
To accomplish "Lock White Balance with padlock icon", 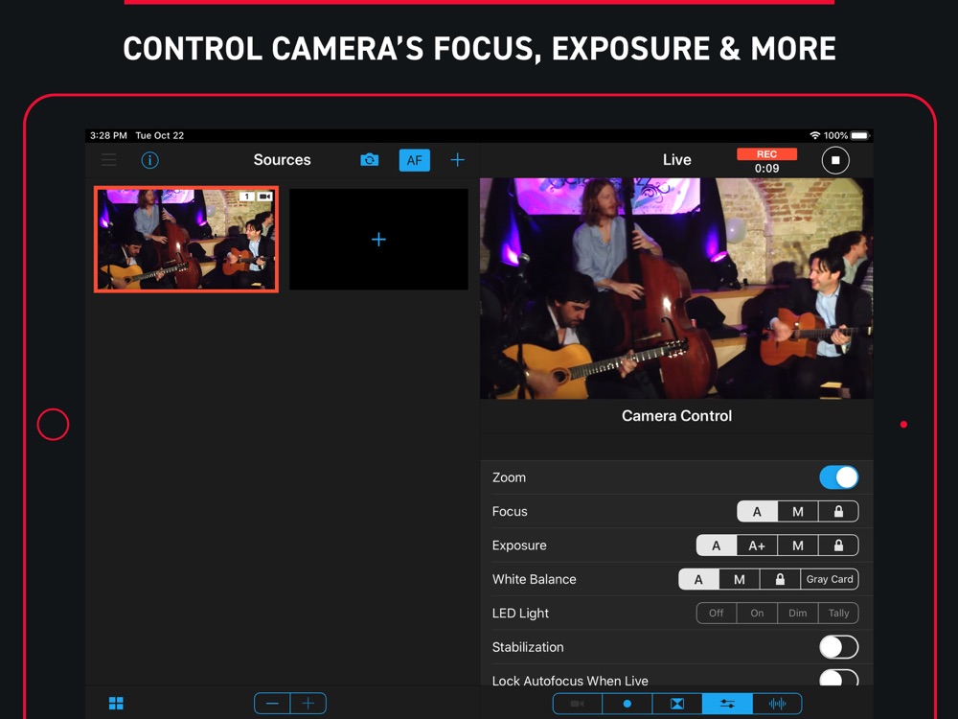I will point(780,579).
